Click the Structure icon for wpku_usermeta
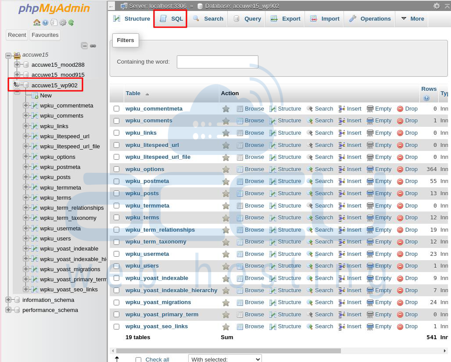The height and width of the screenshot is (362, 451). [x=273, y=254]
